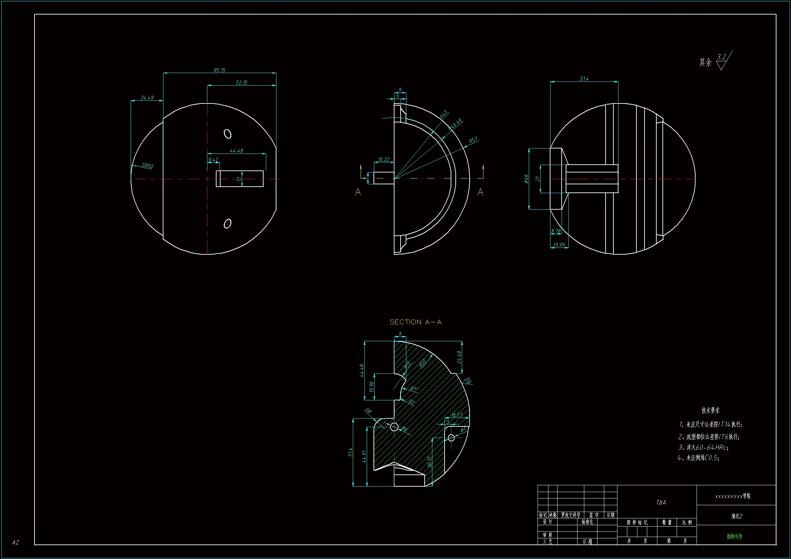Select the 15.22 dimension on side view
Screen dimensions: 791x559
(x=383, y=160)
